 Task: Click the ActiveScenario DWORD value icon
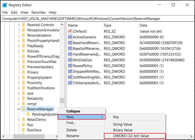coord(70,37)
